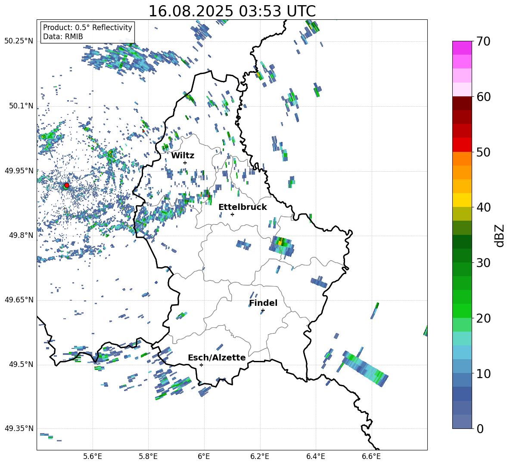The height and width of the screenshot is (465, 510).
Task: Click the Wiltz city label
Action: point(183,156)
